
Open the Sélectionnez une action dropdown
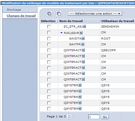(x=95, y=14)
